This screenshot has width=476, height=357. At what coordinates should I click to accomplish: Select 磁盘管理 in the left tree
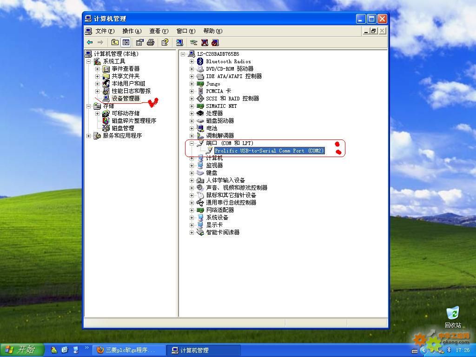click(123, 128)
